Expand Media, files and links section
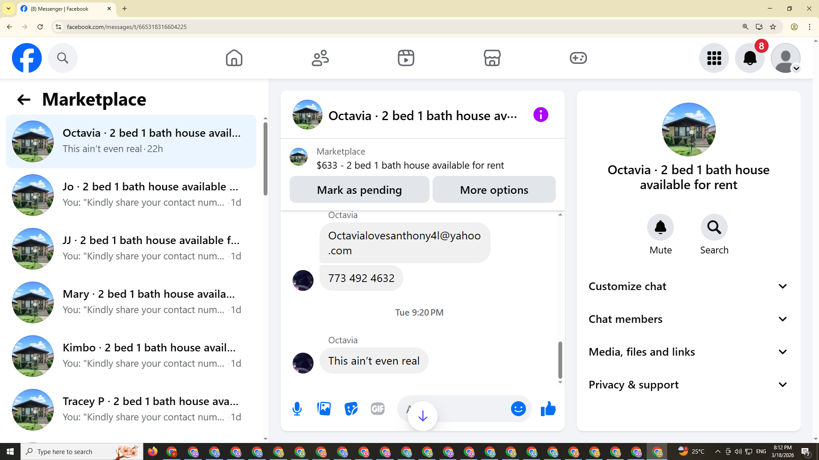The height and width of the screenshot is (460, 819). tap(688, 352)
